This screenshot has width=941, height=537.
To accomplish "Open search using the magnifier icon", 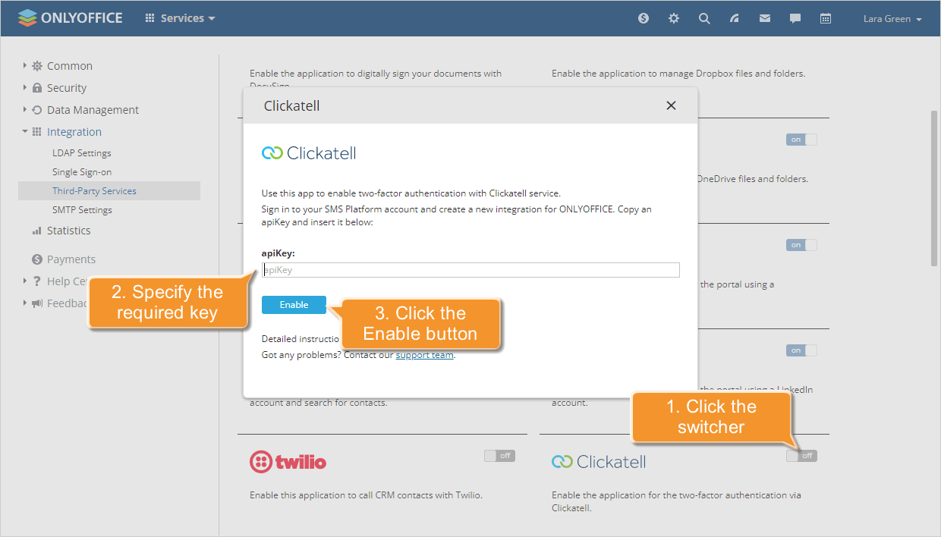I will click(704, 17).
